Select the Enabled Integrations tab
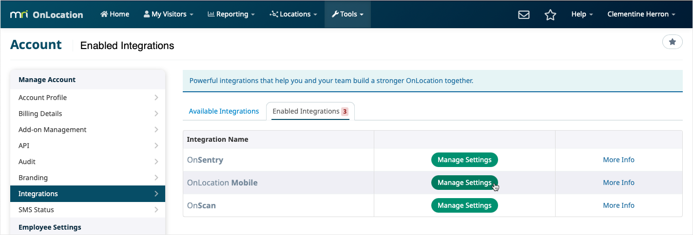This screenshot has height=235, width=693. coord(310,111)
